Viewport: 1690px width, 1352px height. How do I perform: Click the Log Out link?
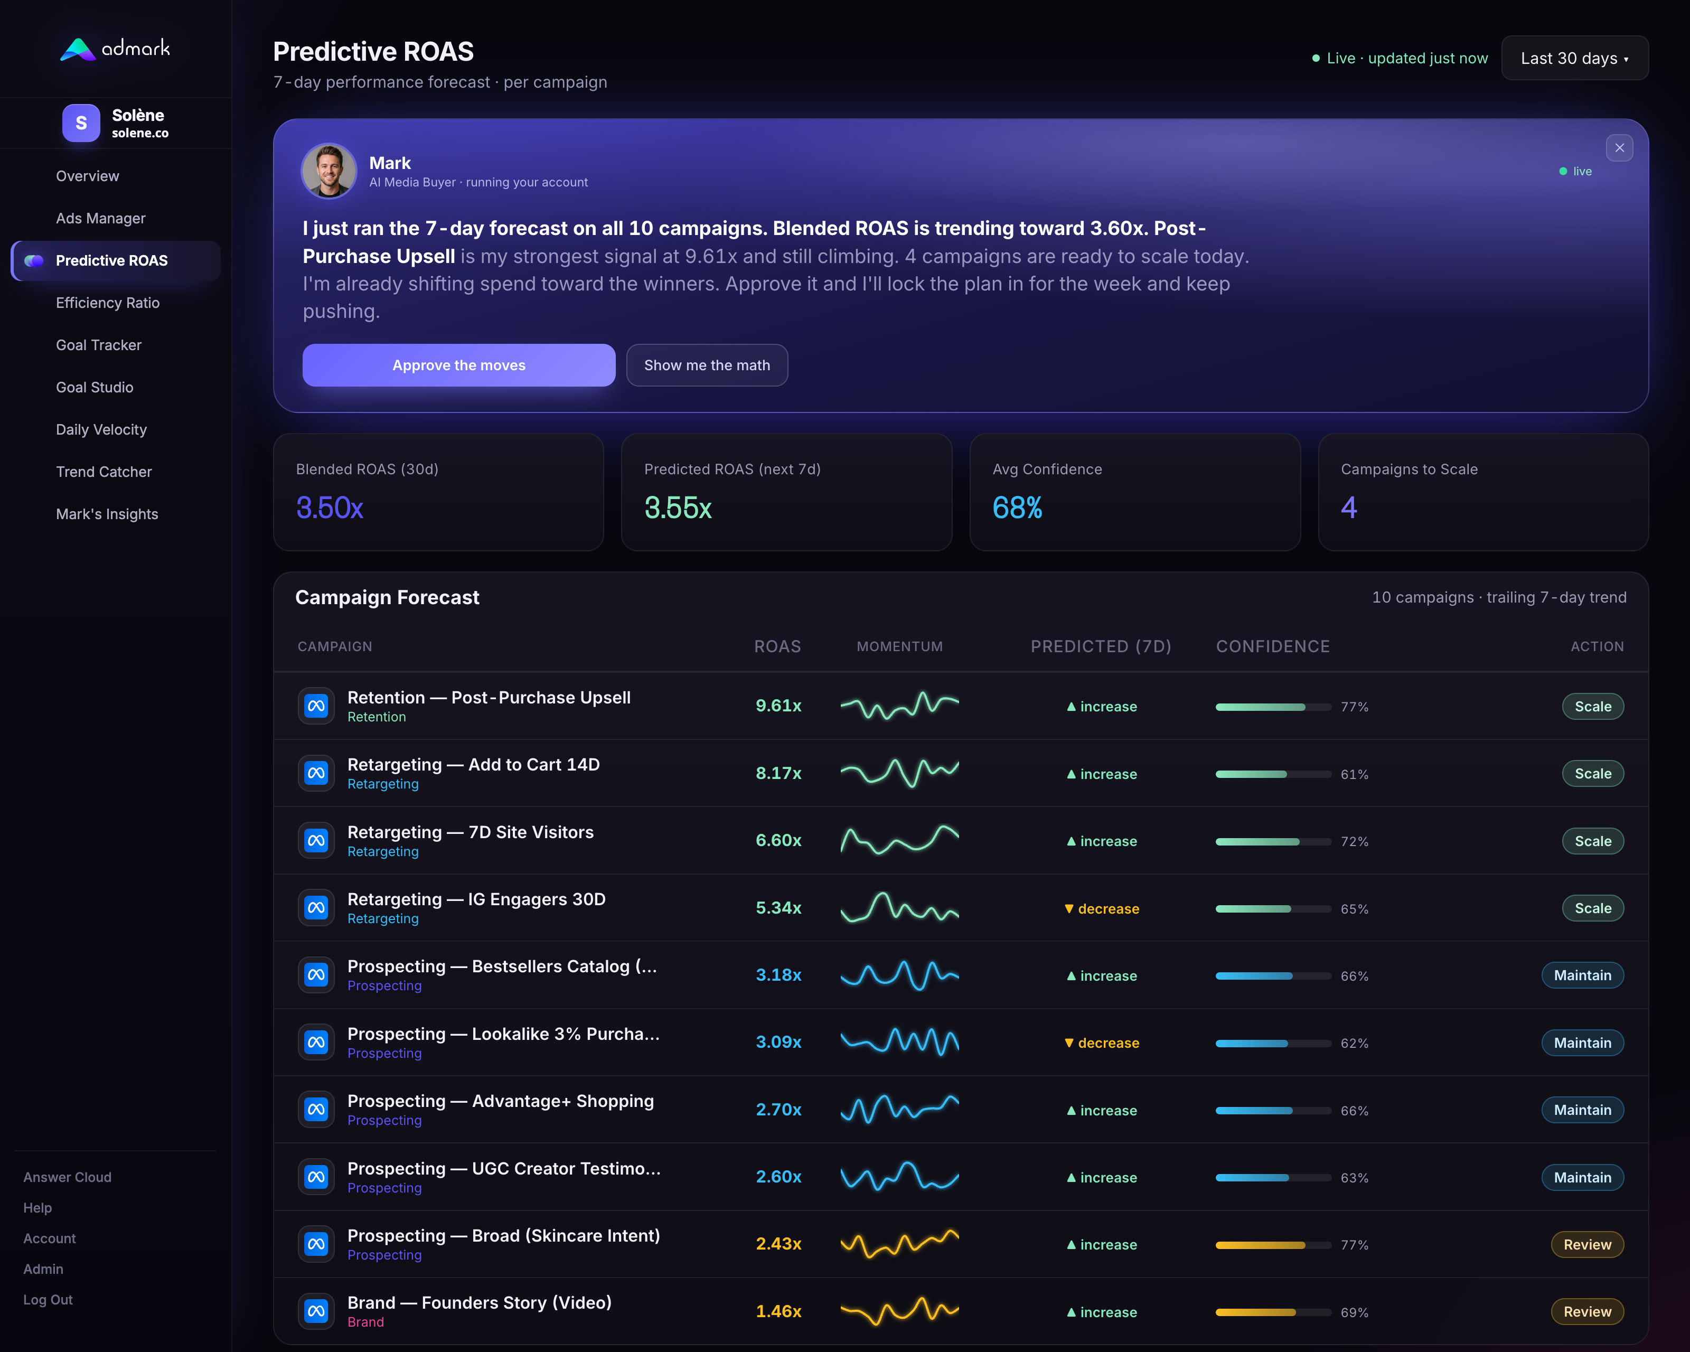point(48,1300)
